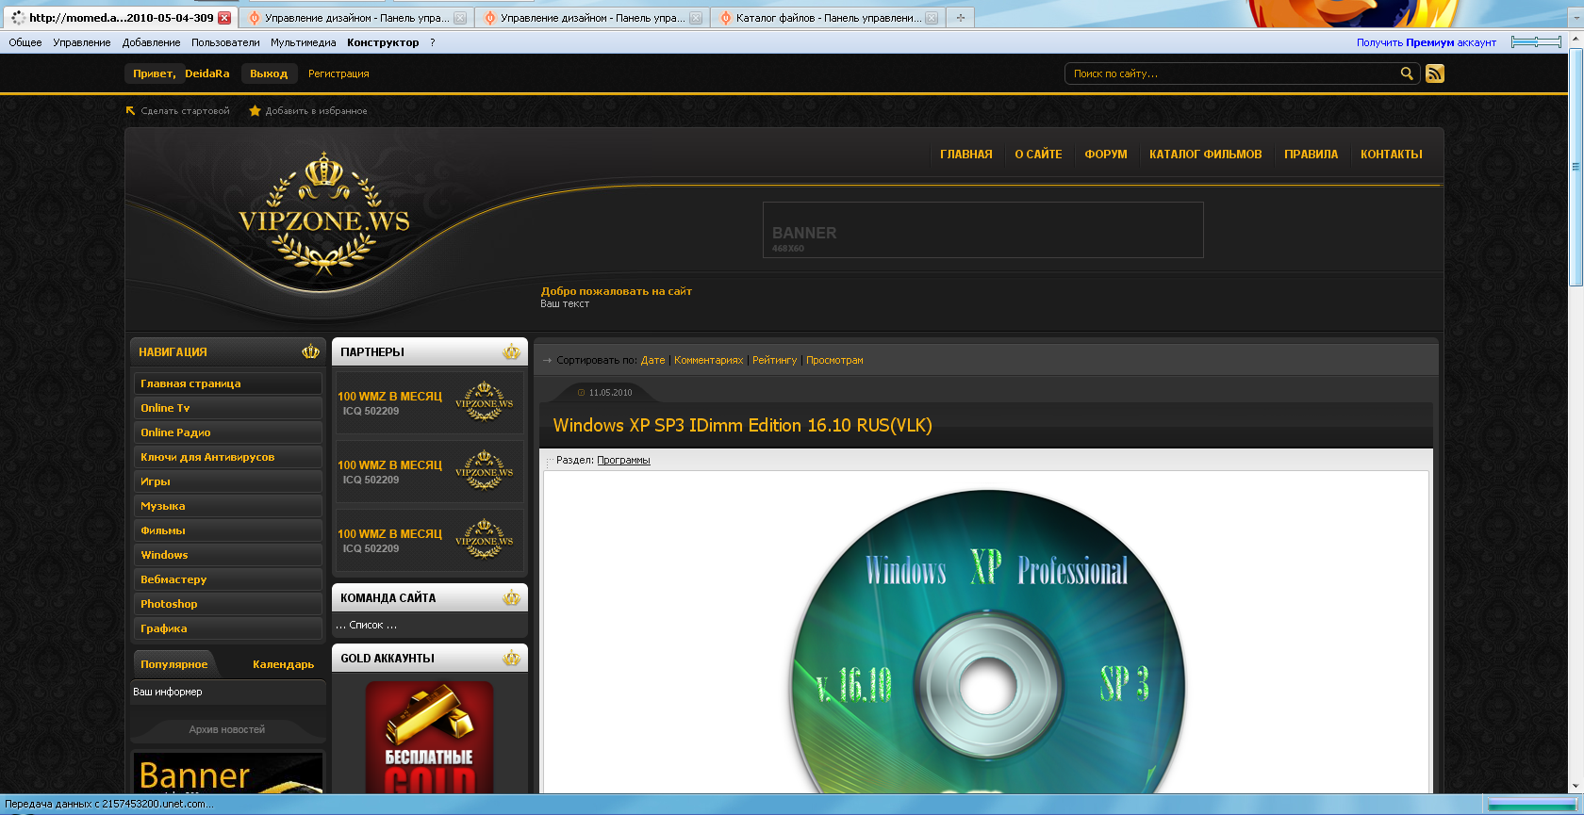Open the Мультимедиа menu
This screenshot has height=815, width=1584.
tap(304, 42)
